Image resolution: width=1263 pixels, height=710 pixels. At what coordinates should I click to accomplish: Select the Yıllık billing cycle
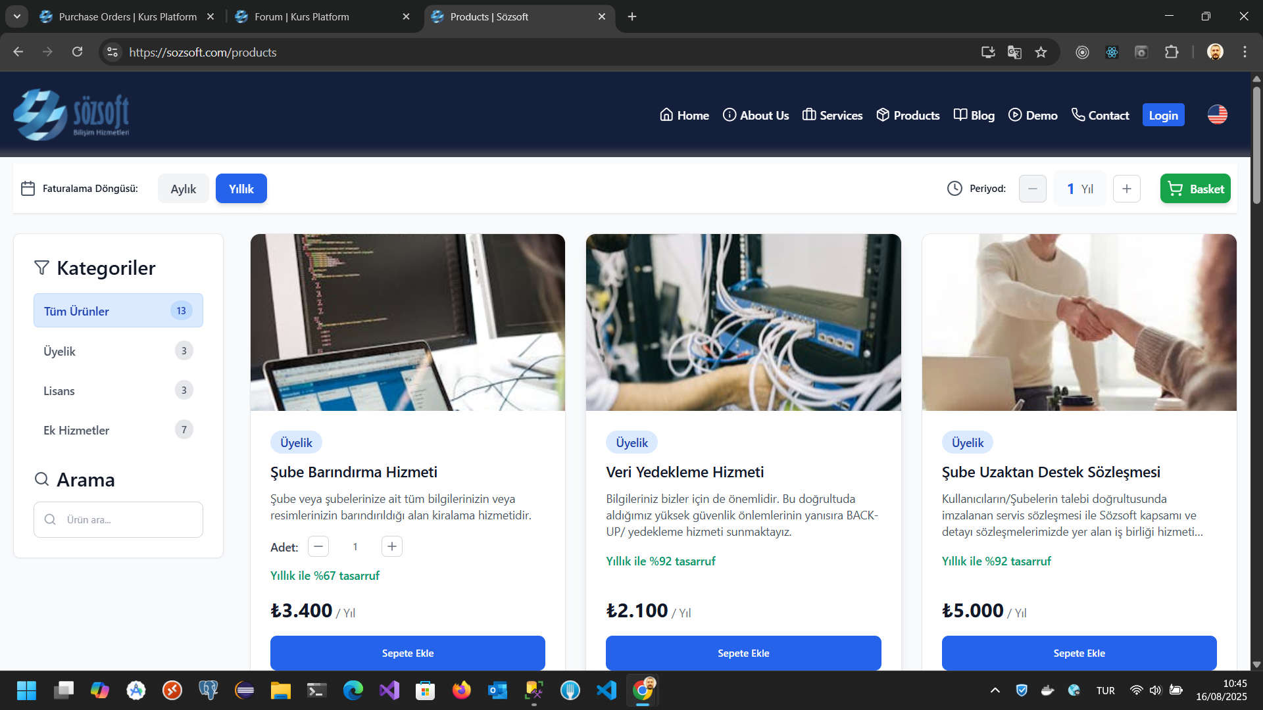tap(241, 189)
